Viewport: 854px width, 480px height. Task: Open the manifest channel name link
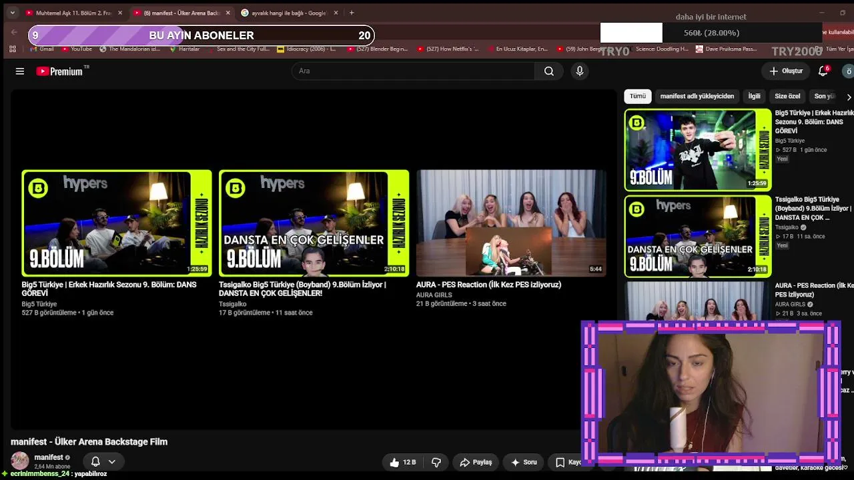click(x=49, y=457)
